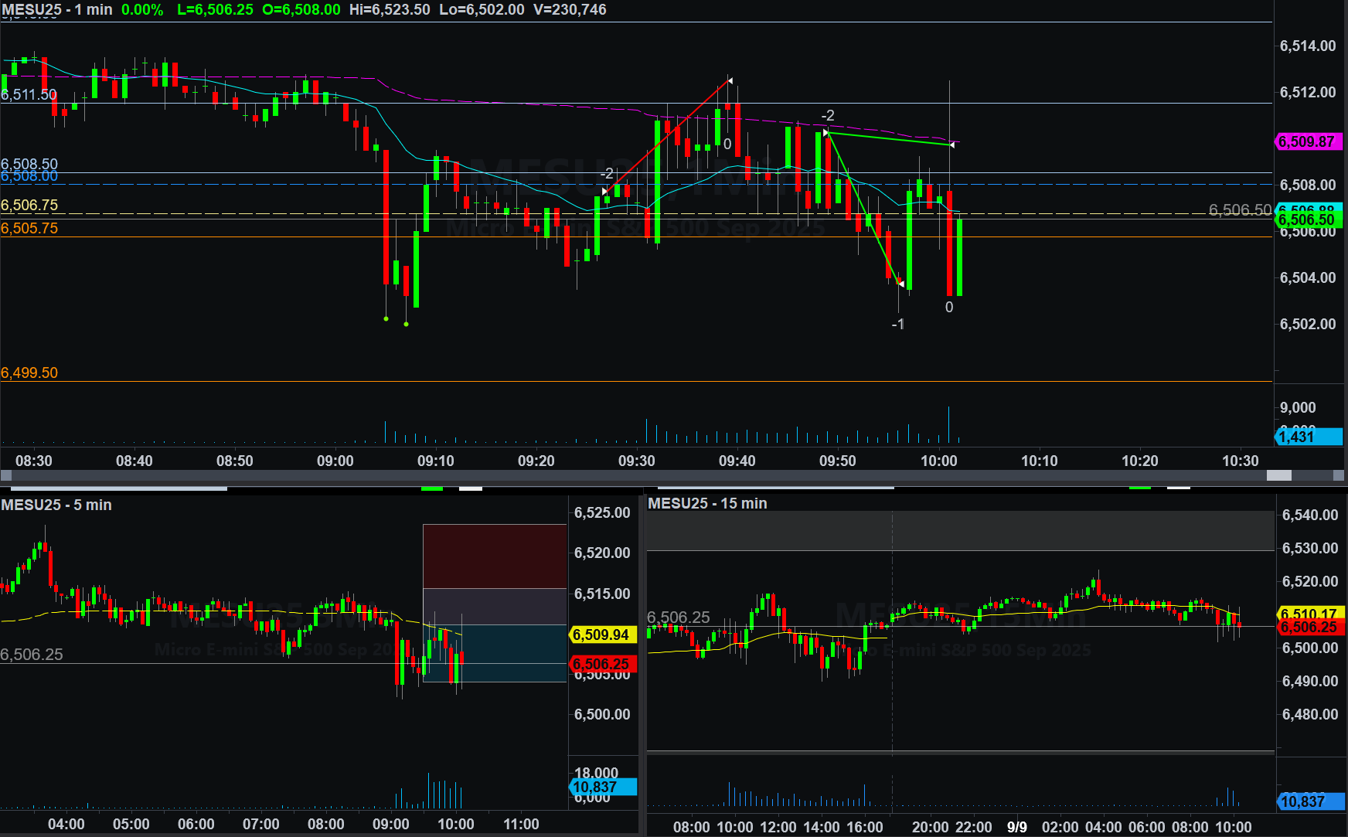Click the dark red stop zone rectangle
1348x837 pixels.
click(495, 556)
